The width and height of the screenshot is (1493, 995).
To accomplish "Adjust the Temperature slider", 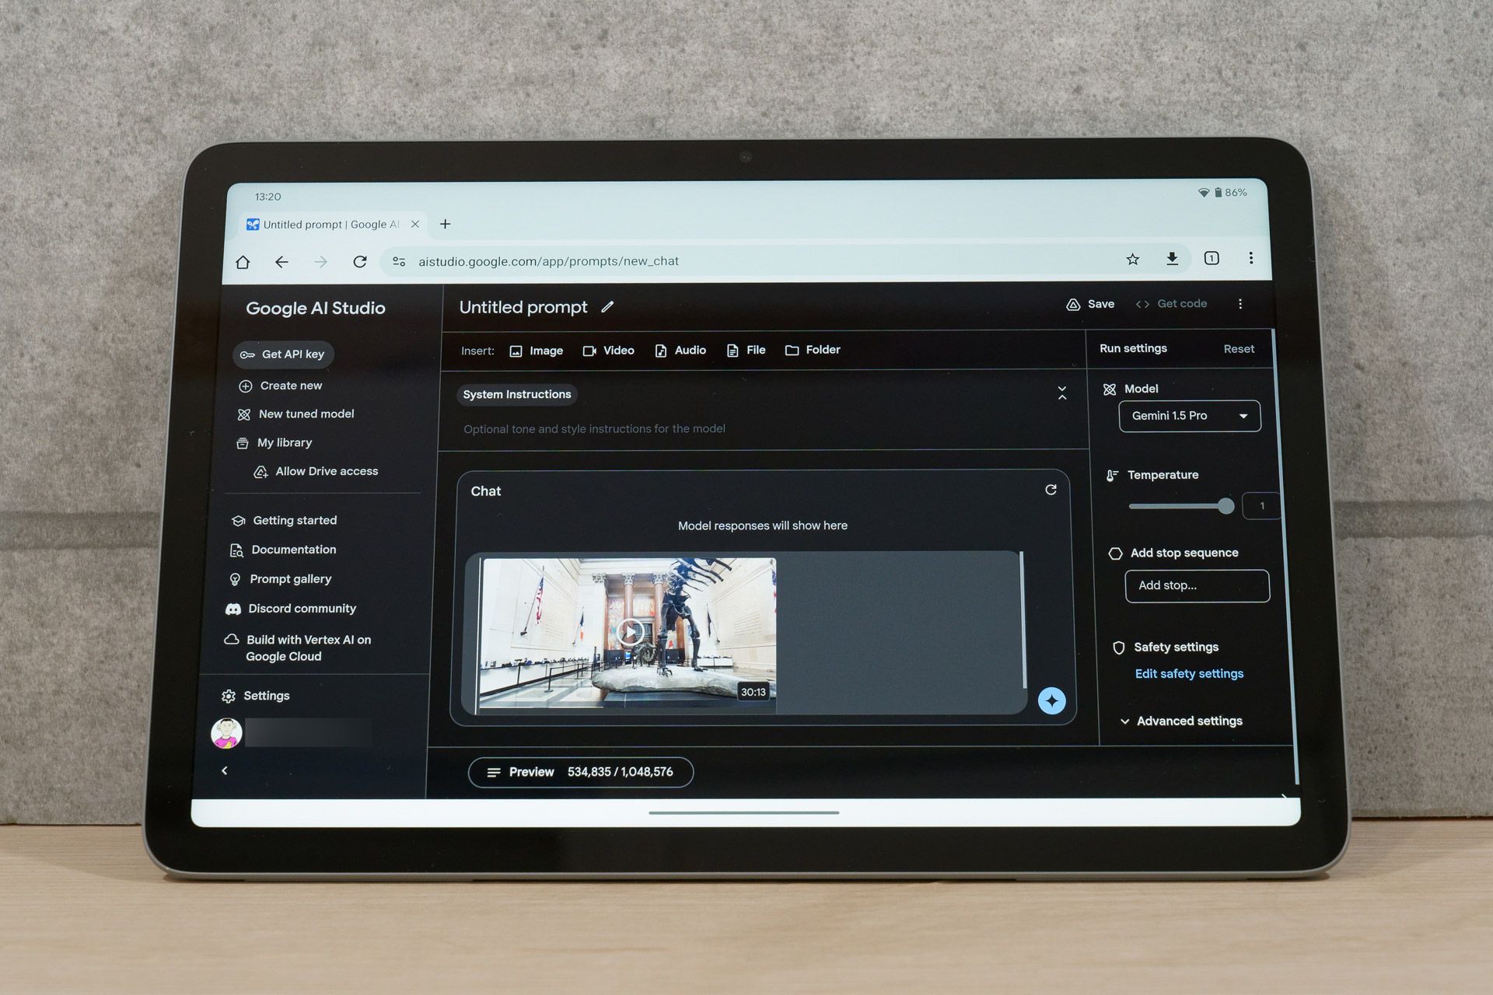I will pyautogui.click(x=1181, y=506).
